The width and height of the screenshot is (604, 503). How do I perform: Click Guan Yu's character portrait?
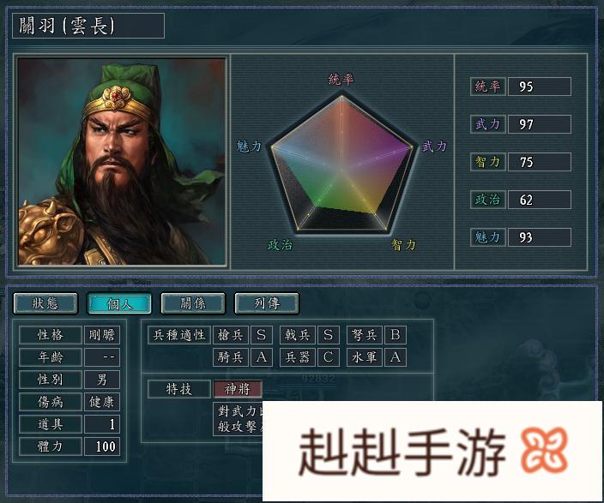(x=121, y=162)
